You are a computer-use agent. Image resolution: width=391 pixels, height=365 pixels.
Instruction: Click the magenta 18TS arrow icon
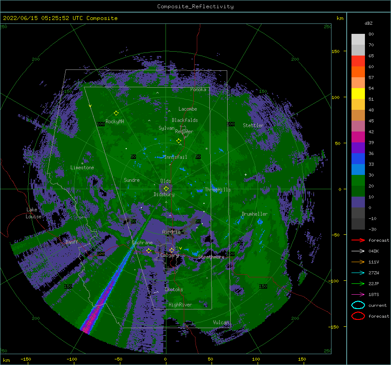coord(358,295)
